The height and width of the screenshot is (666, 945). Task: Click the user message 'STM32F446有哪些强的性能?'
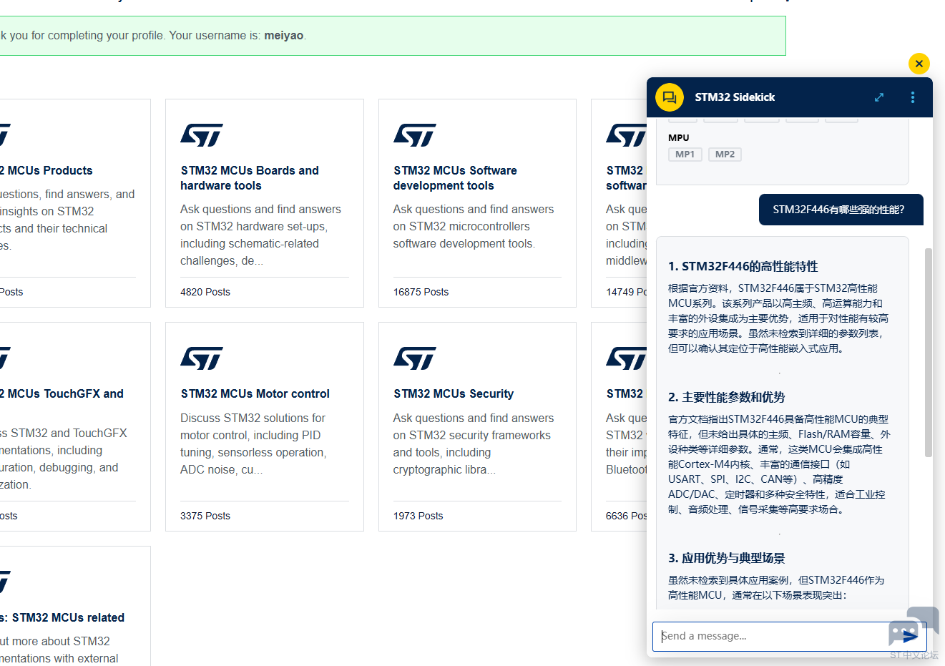click(841, 210)
